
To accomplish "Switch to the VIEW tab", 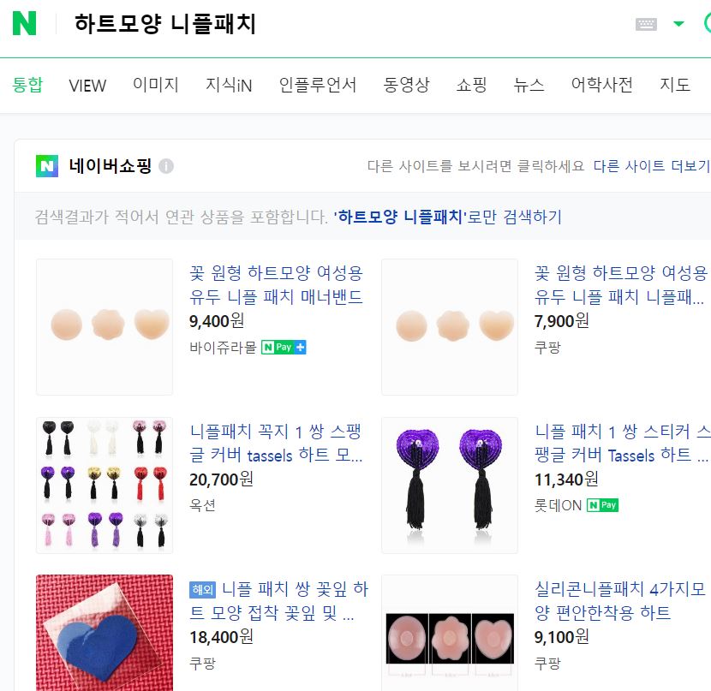I will 87,85.
